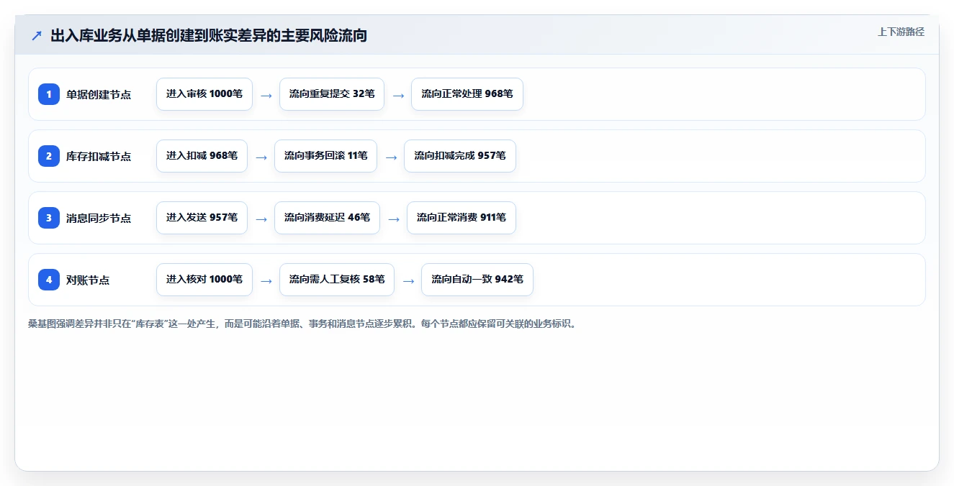Click the trend arrow icon beside the title
This screenshot has width=954, height=486.
click(x=37, y=35)
